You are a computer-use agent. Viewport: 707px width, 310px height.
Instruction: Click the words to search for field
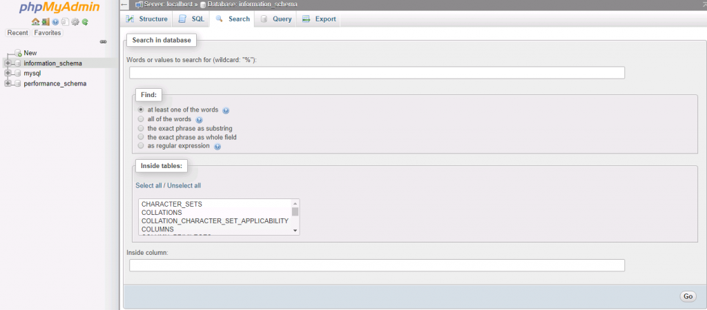point(377,72)
